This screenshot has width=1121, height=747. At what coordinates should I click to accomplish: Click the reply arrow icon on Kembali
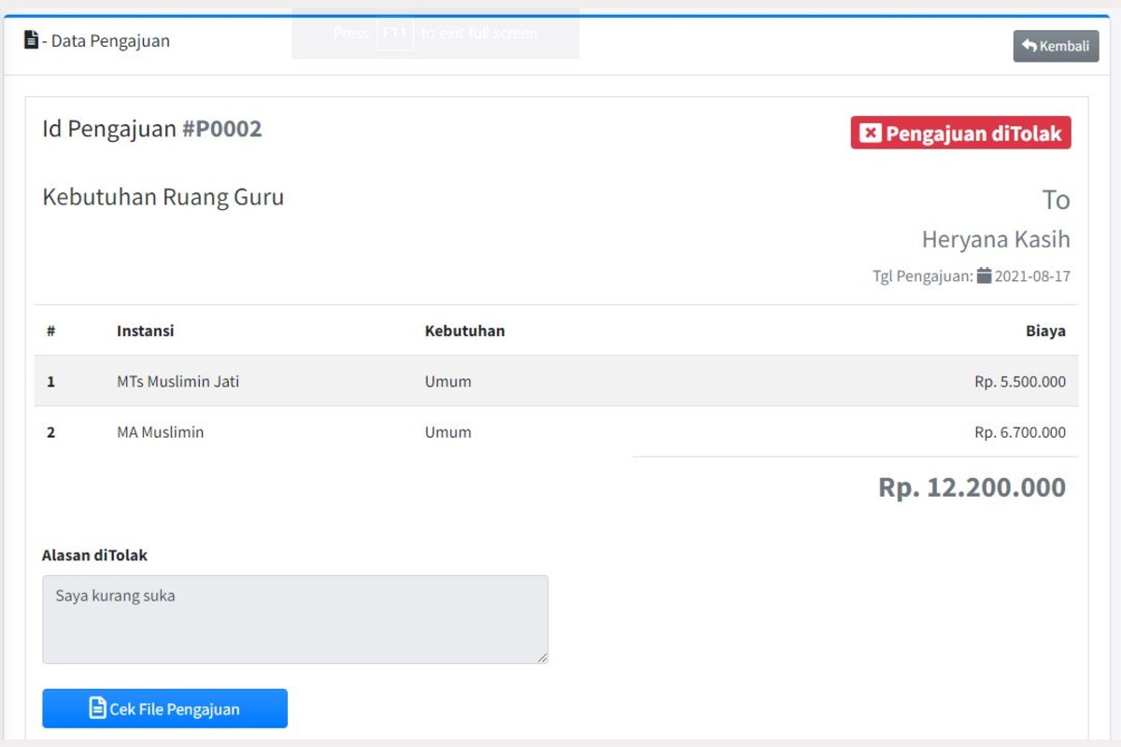(1029, 46)
